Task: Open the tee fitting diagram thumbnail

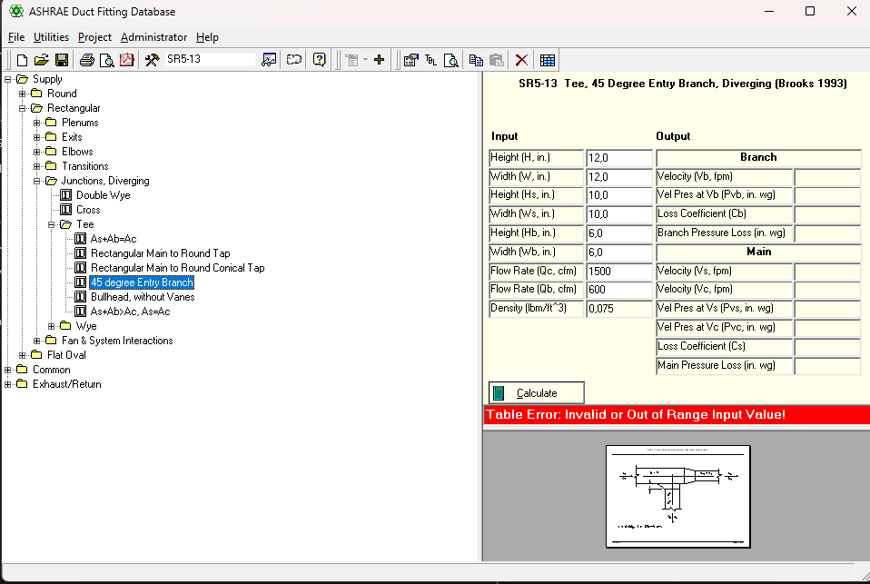Action: click(678, 496)
